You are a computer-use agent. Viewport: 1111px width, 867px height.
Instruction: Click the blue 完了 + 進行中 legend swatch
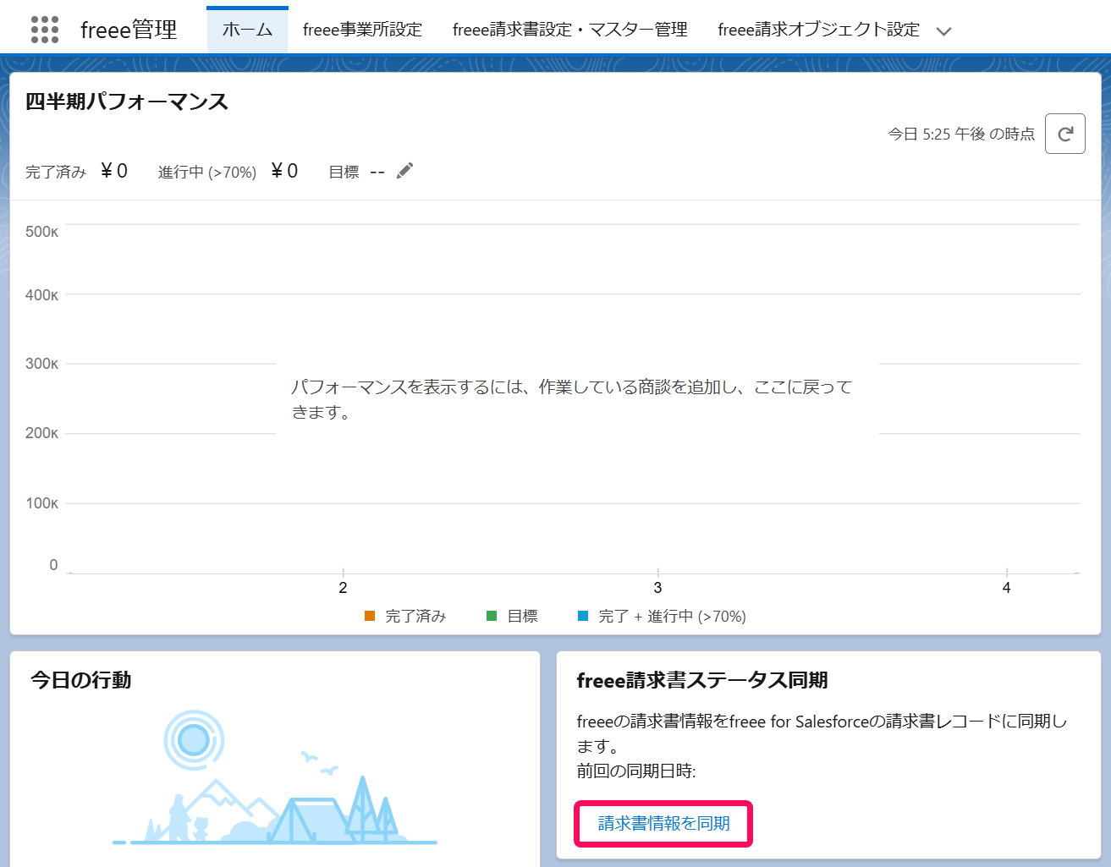[583, 616]
